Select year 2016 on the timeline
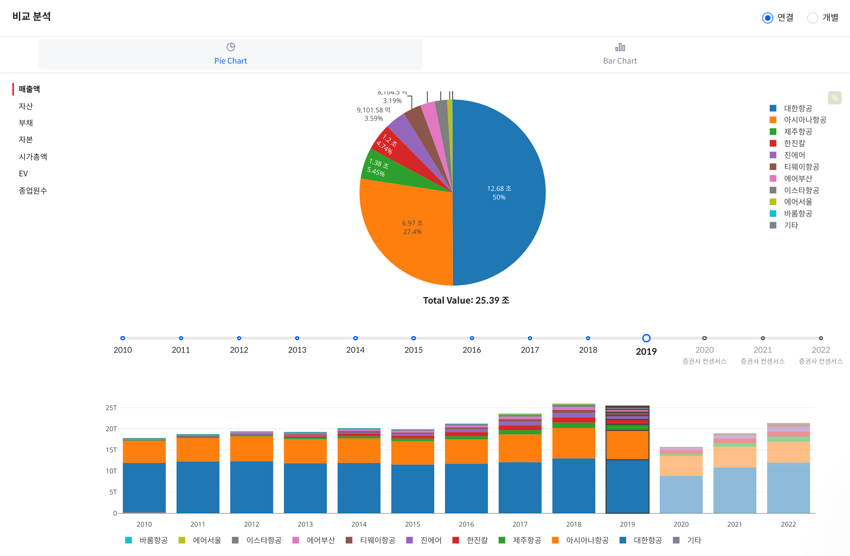The image size is (850, 556). (472, 338)
